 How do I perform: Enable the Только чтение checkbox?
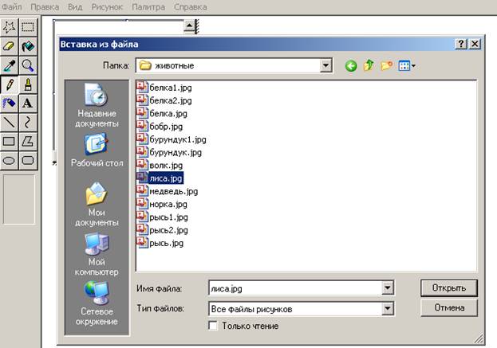(x=213, y=326)
